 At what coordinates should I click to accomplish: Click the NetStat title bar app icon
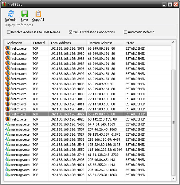[x=4, y=4]
